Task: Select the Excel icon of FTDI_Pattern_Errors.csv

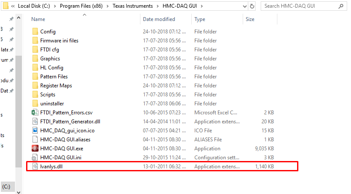Action: tap(35, 112)
